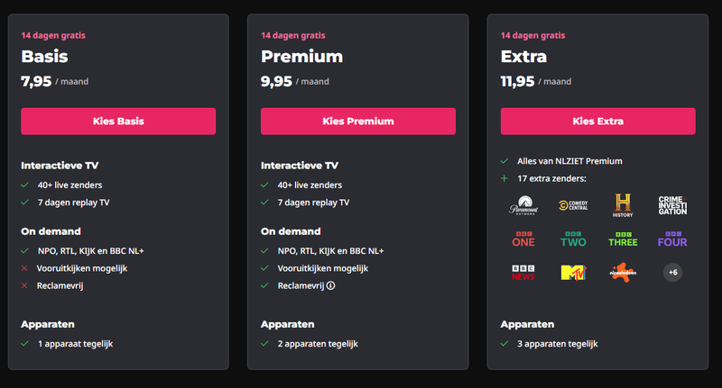The image size is (722, 388).
Task: Click checkmark beside Premium Vooruitkijken mogelijk
Action: click(265, 268)
